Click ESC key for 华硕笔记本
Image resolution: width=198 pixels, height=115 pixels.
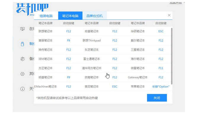click(x=161, y=31)
